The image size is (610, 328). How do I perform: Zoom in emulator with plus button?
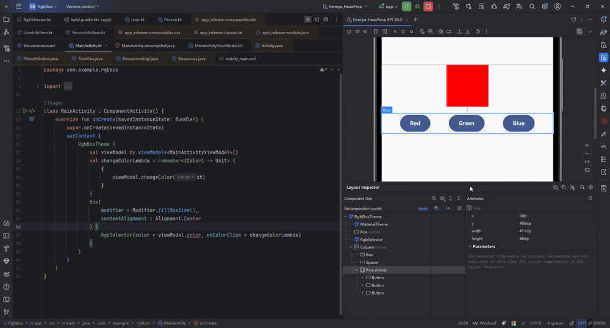pyautogui.click(x=587, y=145)
